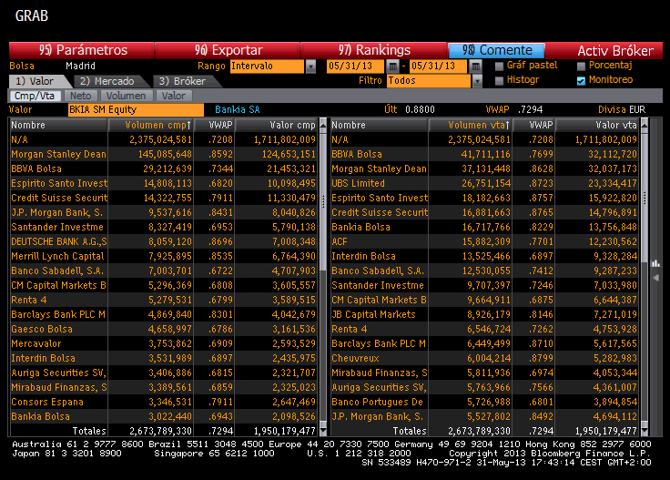Select the Cmp/Vta sub-tab

pos(35,96)
